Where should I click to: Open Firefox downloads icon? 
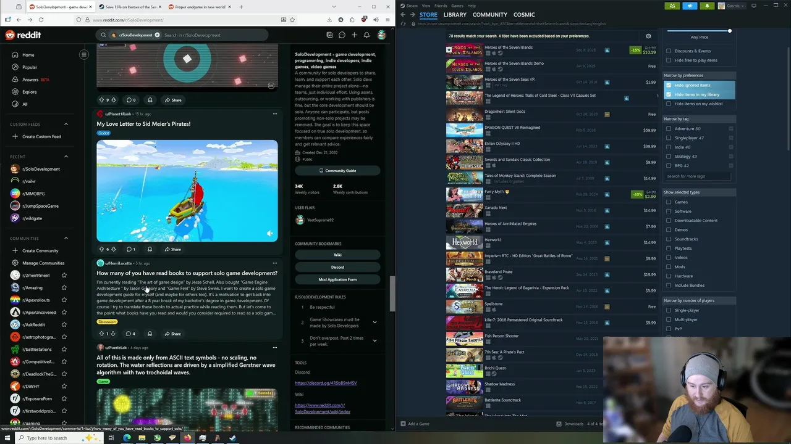(x=329, y=20)
